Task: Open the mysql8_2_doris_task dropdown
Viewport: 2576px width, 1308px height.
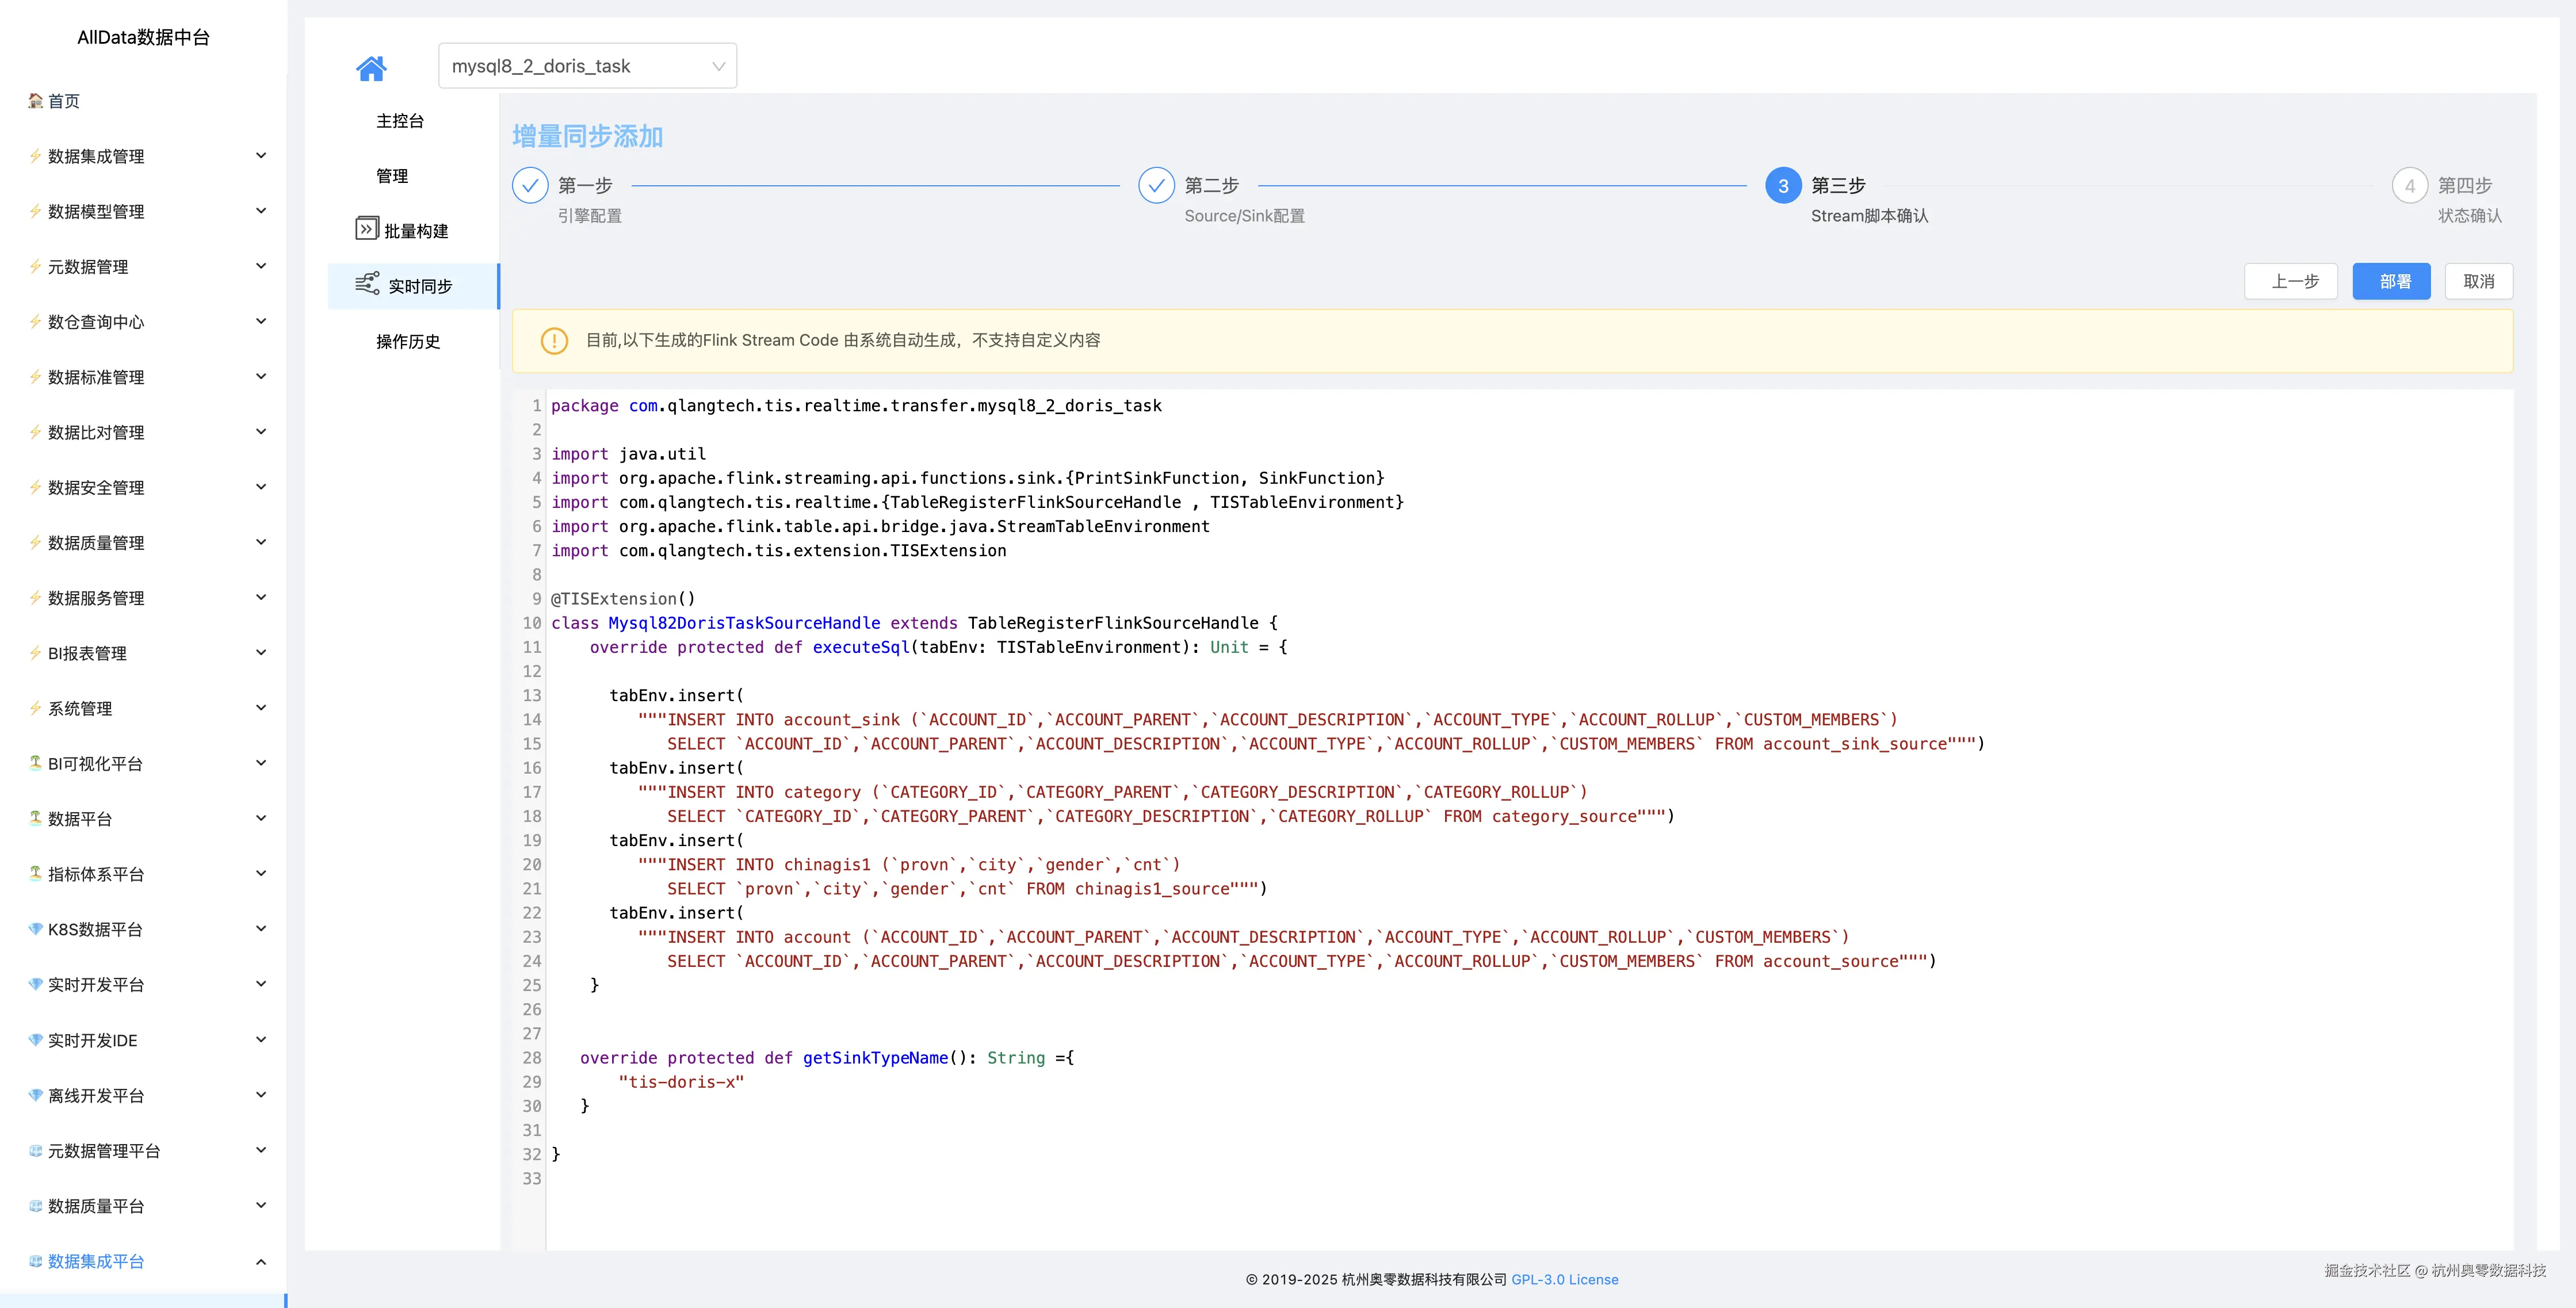Action: point(587,66)
